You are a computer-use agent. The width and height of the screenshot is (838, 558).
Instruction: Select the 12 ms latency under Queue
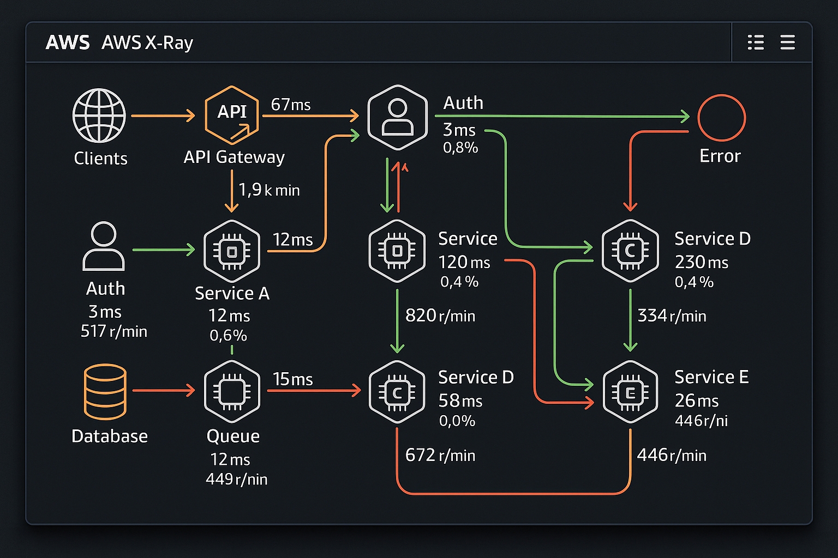coord(230,459)
